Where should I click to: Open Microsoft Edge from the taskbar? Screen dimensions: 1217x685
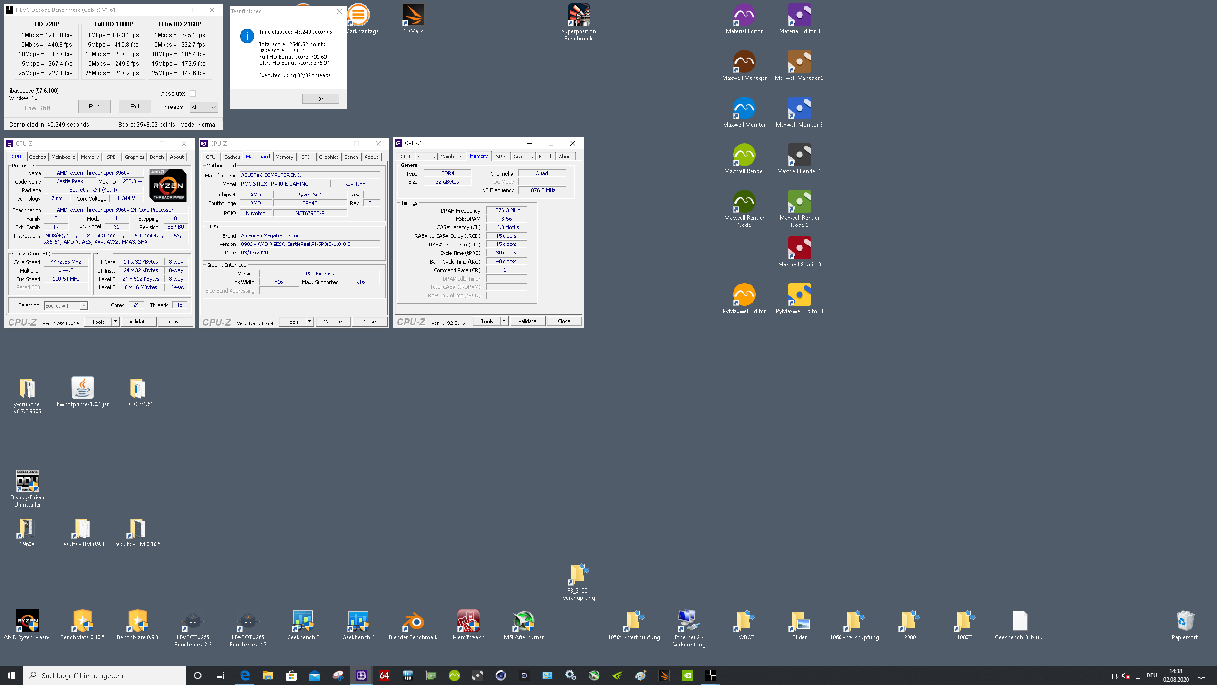click(x=245, y=675)
